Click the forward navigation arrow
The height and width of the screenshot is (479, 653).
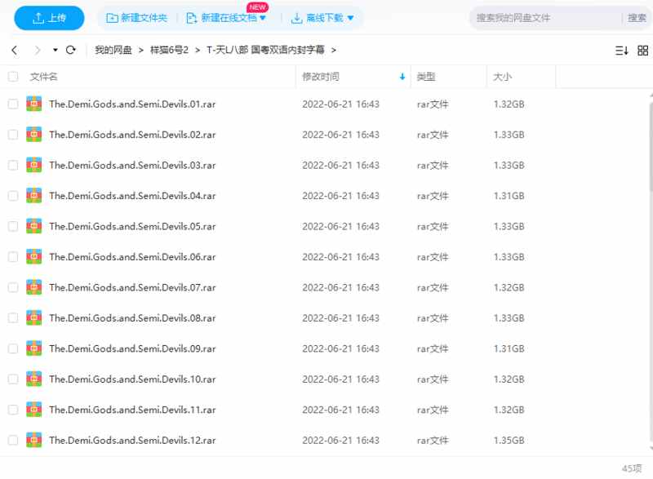click(x=37, y=50)
